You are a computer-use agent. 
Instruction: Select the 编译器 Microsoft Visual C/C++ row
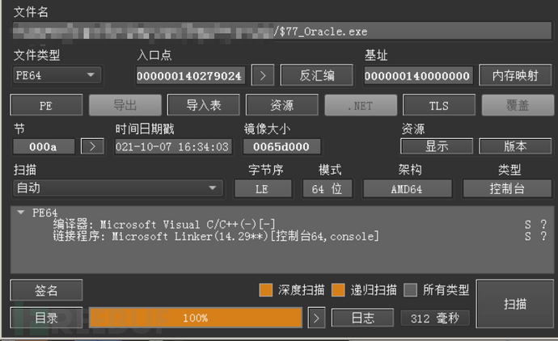tap(163, 225)
